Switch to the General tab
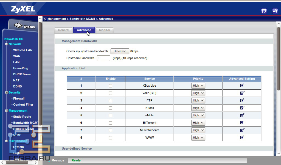 [x=63, y=30]
